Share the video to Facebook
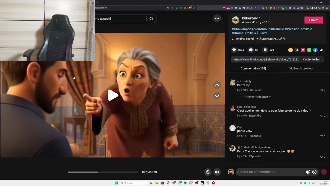This screenshot has height=186, width=330. point(315,50)
